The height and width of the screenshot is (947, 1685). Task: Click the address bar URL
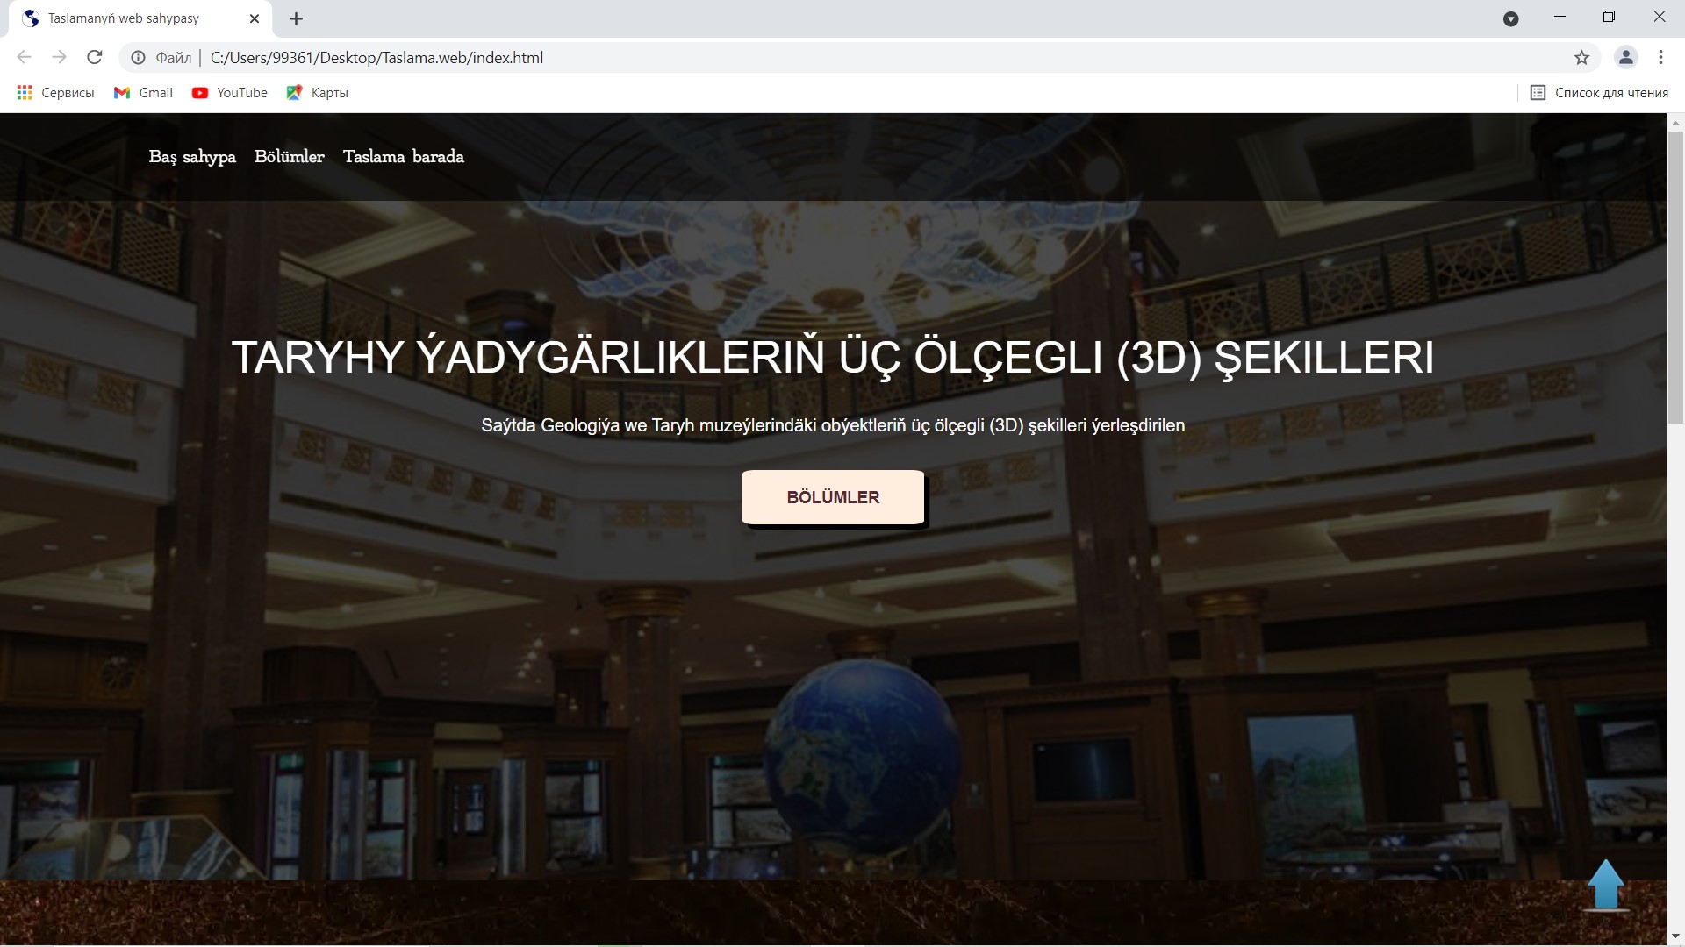376,58
